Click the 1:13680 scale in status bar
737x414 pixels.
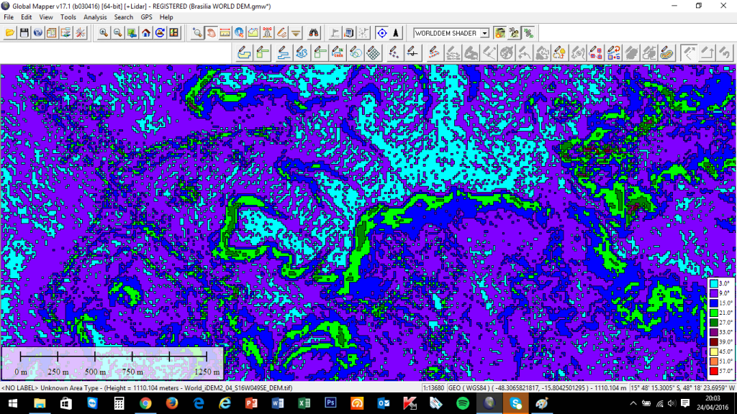pos(433,388)
